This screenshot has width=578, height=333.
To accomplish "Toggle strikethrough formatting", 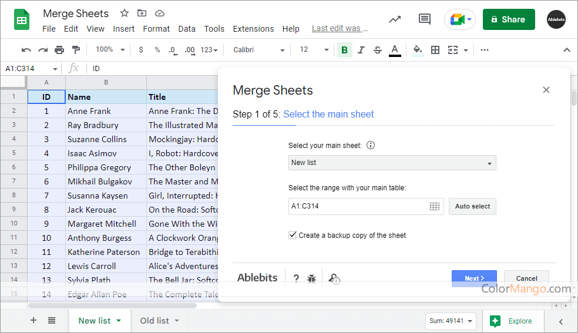I will pos(378,50).
